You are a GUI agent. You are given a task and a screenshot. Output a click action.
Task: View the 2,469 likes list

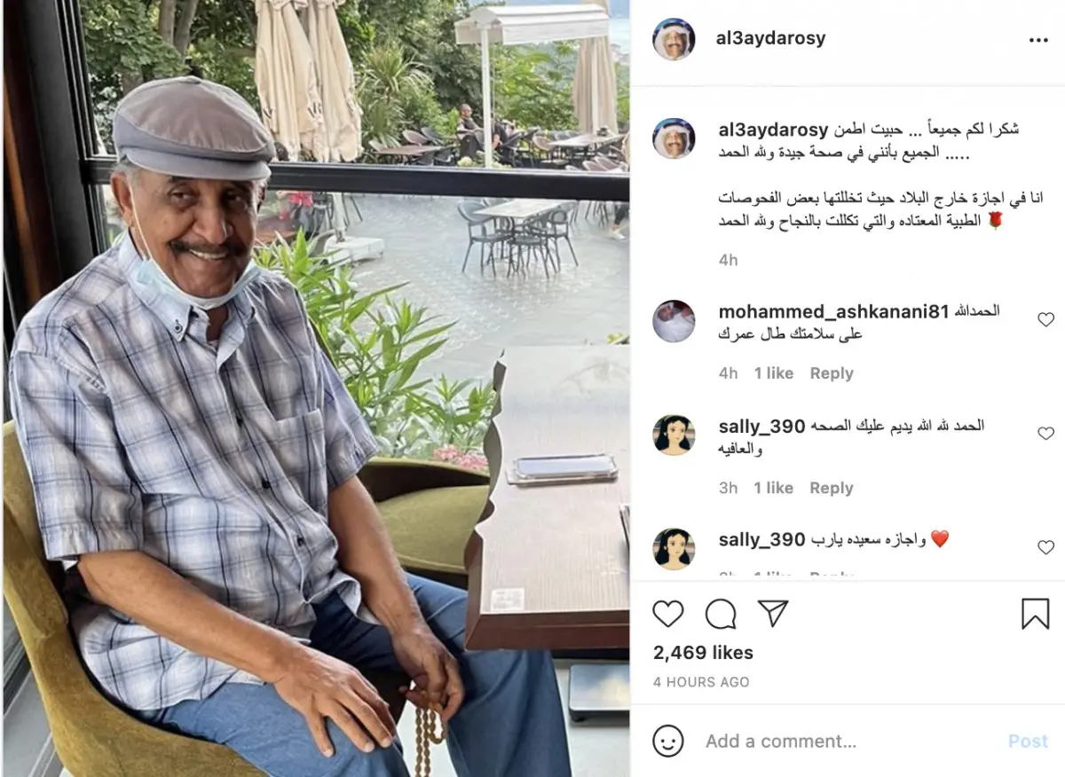click(x=703, y=653)
